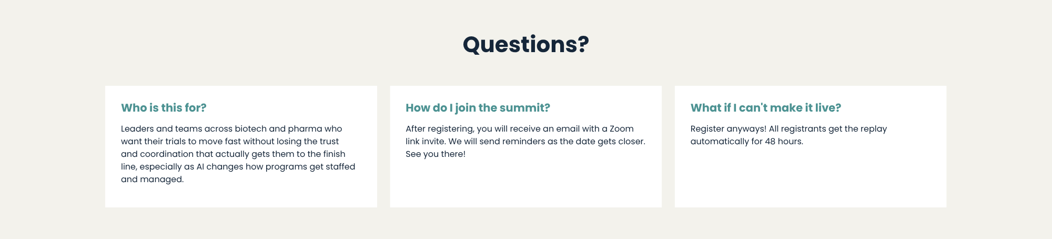
Task: Click the "Leaders and teams across biotech" line
Action: pos(231,129)
